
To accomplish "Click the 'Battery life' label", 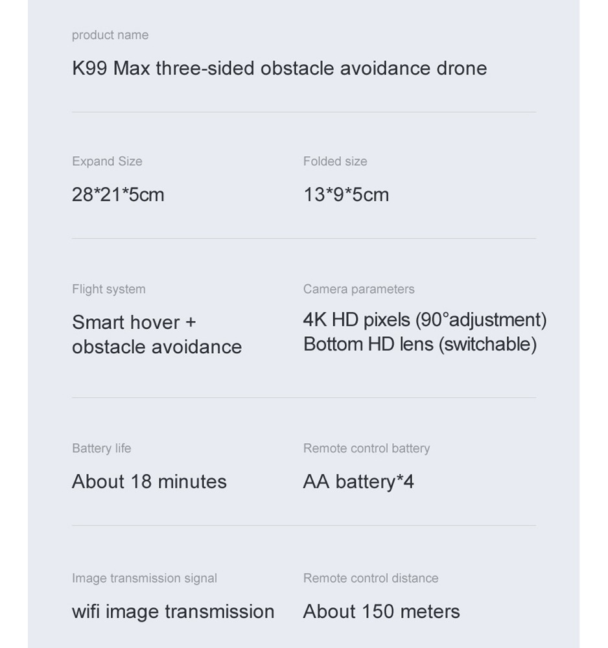I will click(x=102, y=448).
